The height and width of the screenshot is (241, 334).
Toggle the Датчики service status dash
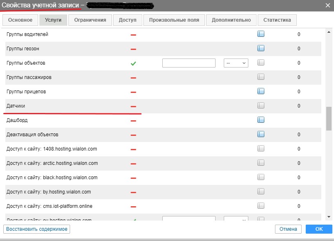click(x=133, y=106)
